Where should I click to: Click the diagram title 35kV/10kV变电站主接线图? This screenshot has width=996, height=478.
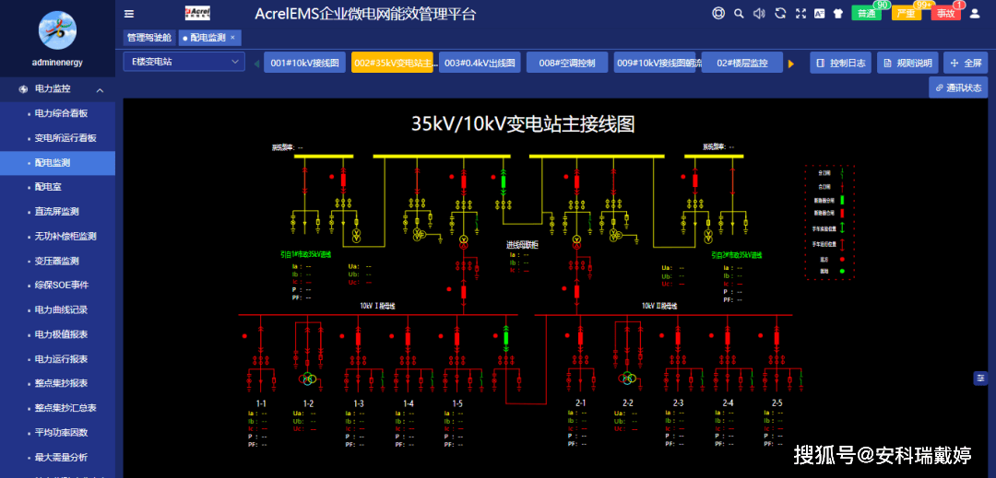point(523,123)
